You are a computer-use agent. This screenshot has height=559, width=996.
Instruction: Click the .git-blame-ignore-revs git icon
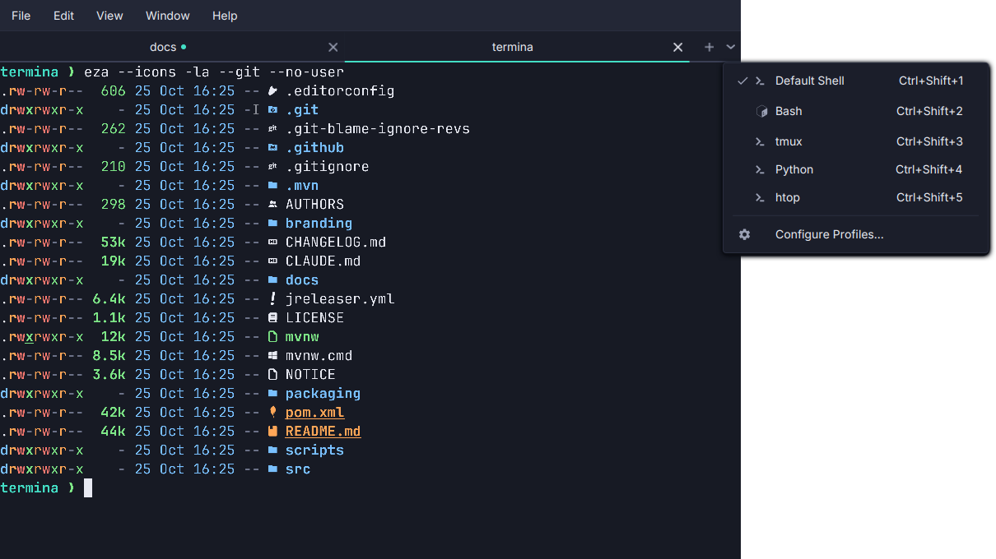pos(273,128)
